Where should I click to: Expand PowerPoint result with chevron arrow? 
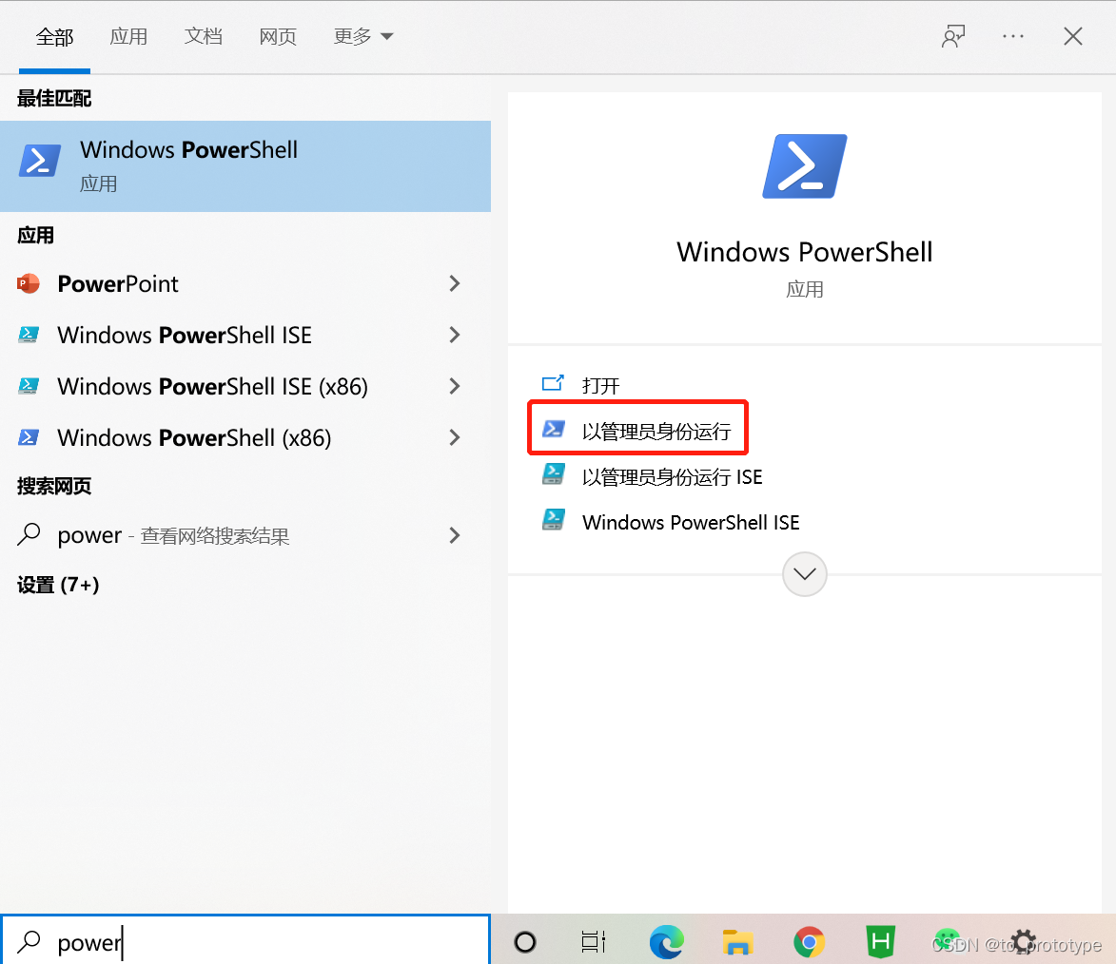(x=455, y=284)
